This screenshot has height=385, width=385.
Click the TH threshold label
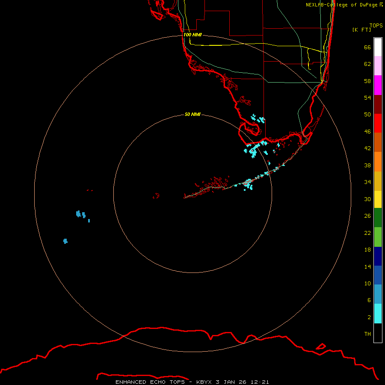pos(367,334)
